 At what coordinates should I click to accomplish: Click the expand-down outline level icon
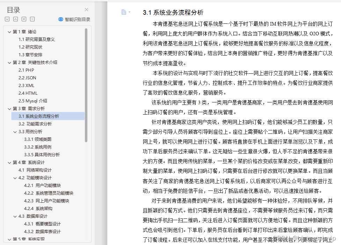(x=7, y=19)
